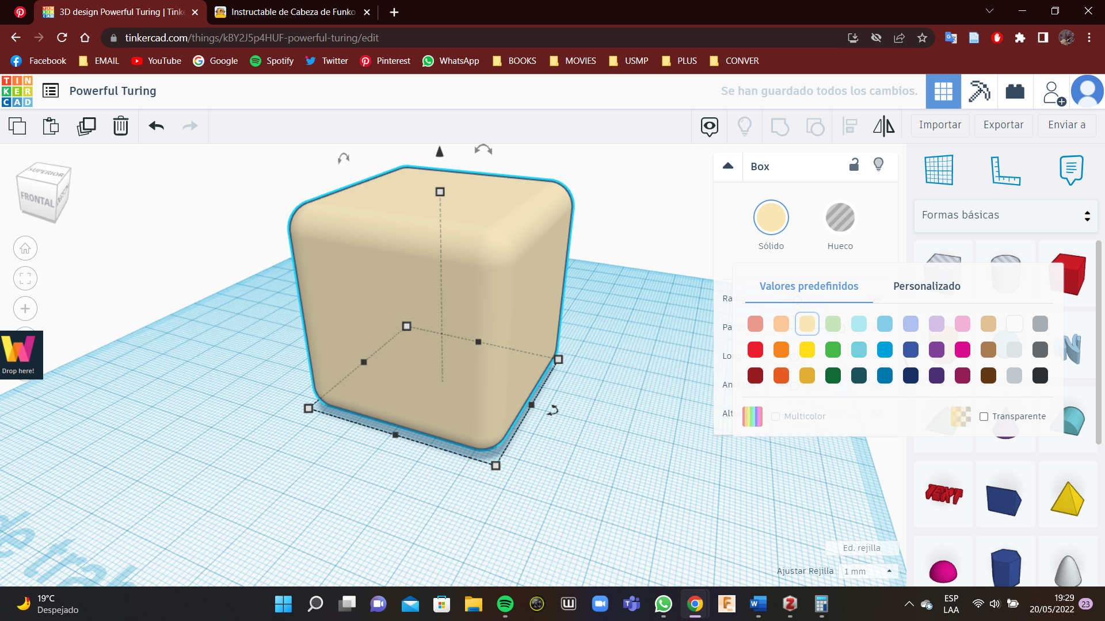
Task: Click the Exportar button
Action: pos(1003,125)
